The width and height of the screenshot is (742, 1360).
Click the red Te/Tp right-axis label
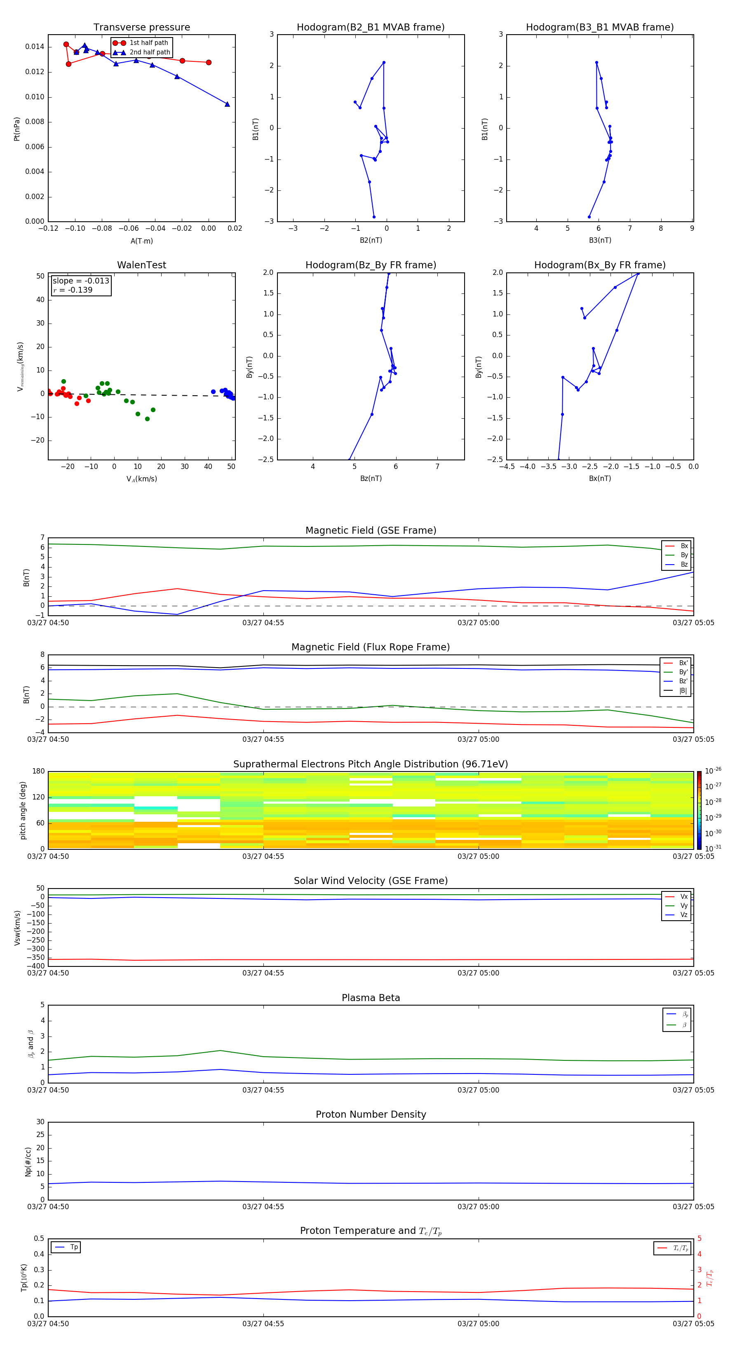[710, 1278]
